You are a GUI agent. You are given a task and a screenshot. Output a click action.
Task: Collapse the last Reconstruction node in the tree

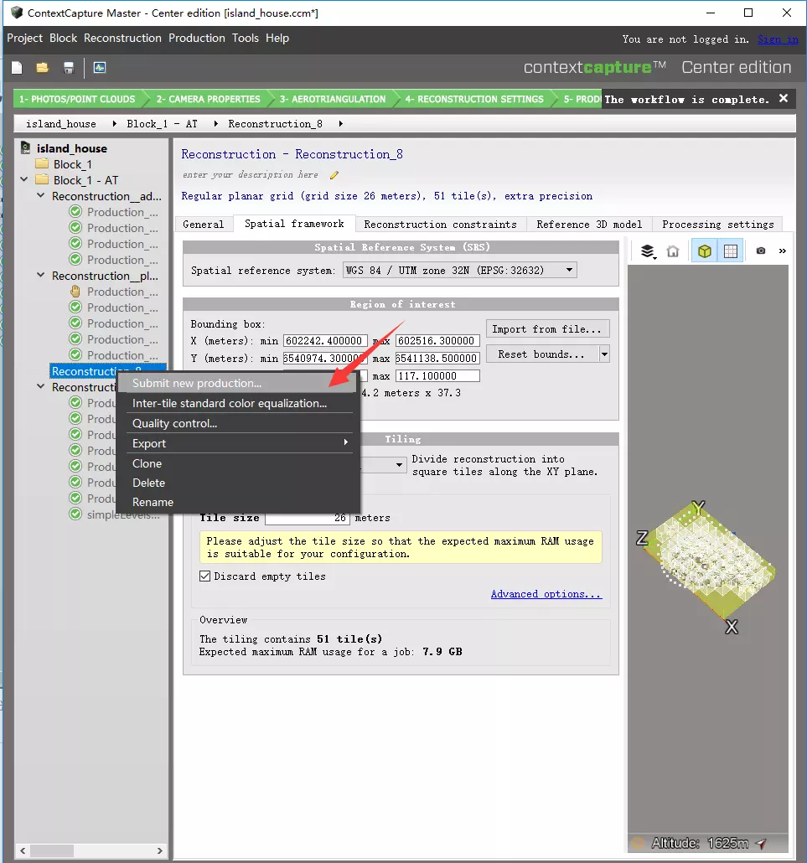click(x=40, y=386)
